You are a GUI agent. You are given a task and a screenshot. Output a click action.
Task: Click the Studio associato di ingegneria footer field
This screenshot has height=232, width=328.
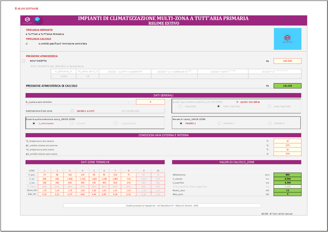pos(162,205)
